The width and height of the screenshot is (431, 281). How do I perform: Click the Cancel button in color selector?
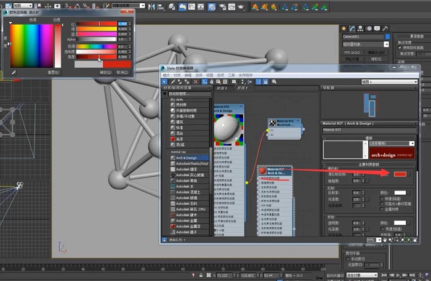[x=123, y=72]
